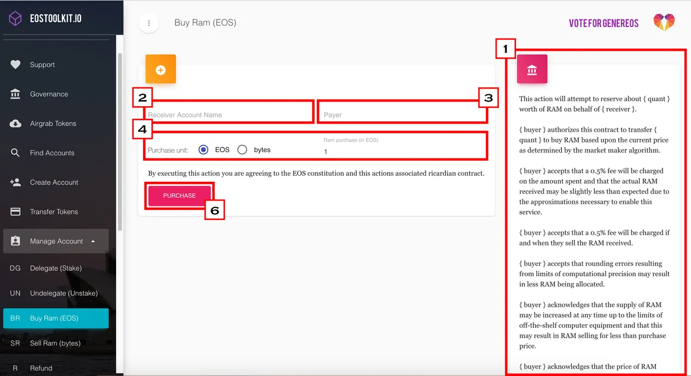Click the Manage Account badge icon
Screen dimensions: 691x376
coord(15,241)
